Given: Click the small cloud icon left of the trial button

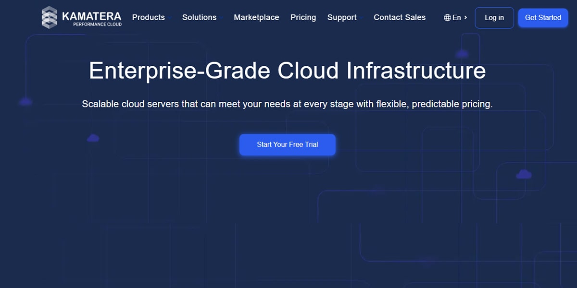Looking at the screenshot, I should [x=93, y=138].
